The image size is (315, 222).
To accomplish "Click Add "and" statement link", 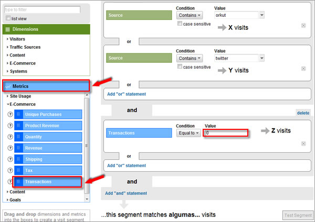I will [127, 193].
